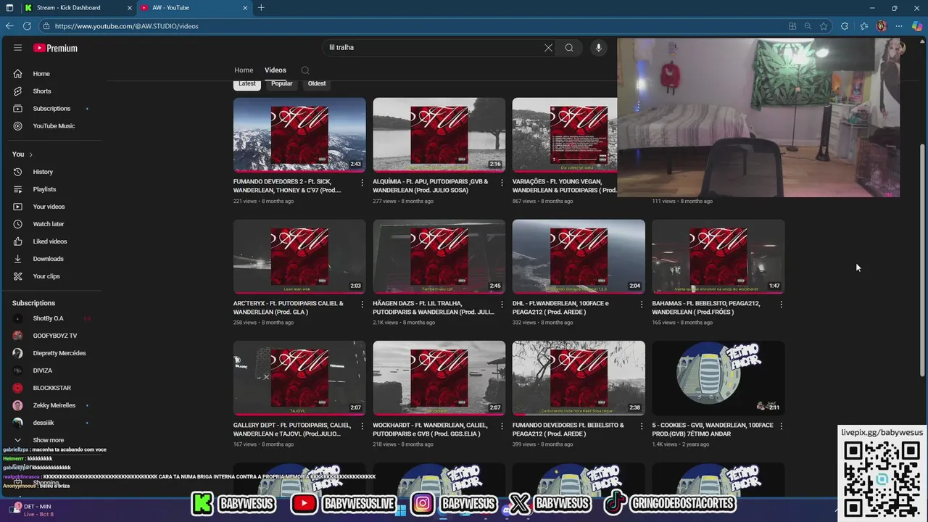Open dessiiiik subscription channel
The width and height of the screenshot is (928, 522).
(x=43, y=423)
